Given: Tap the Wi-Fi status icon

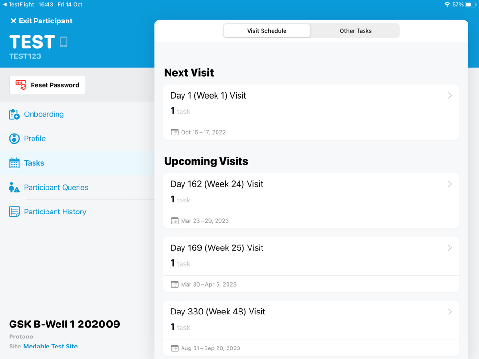Looking at the screenshot, I should (x=447, y=5).
